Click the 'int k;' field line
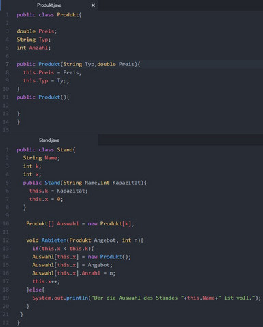 (32, 166)
